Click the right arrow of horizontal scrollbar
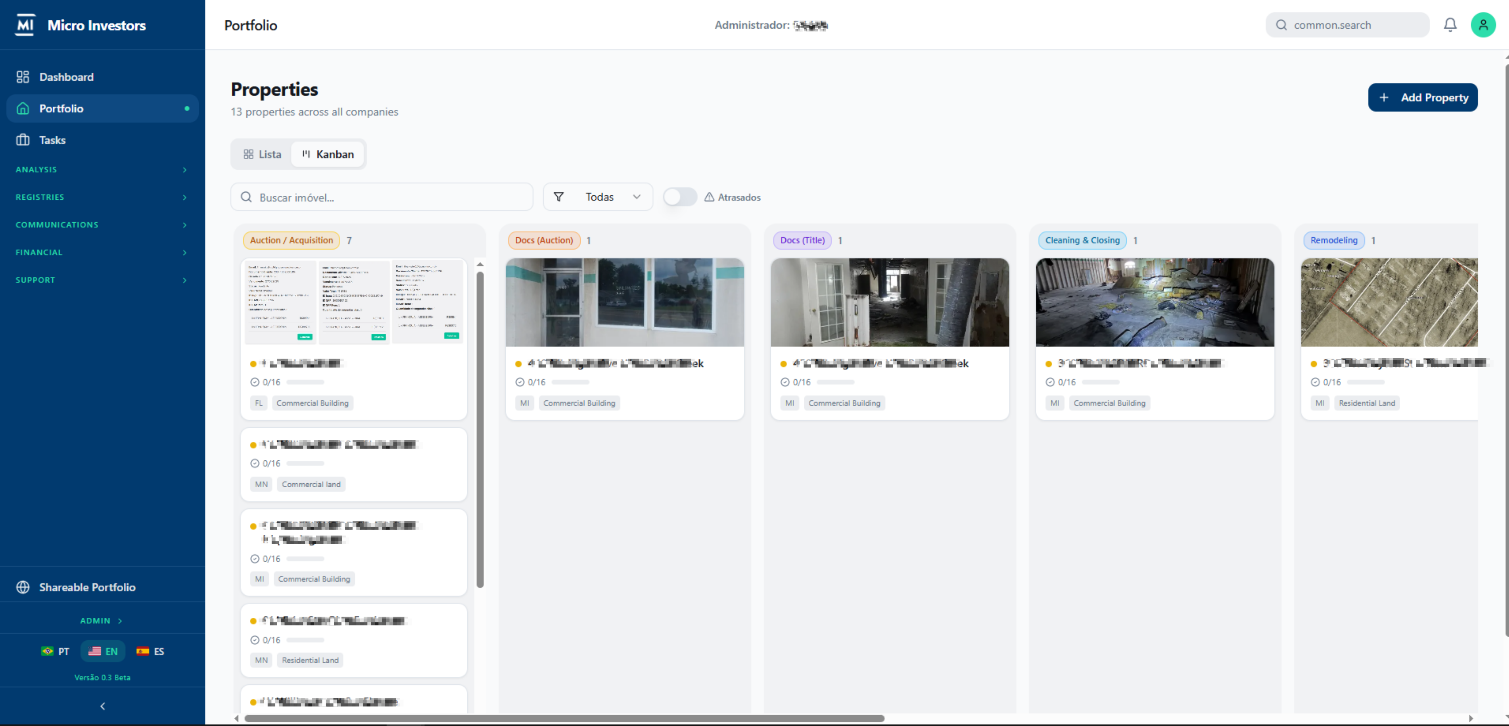This screenshot has height=726, width=1509. [x=1470, y=718]
